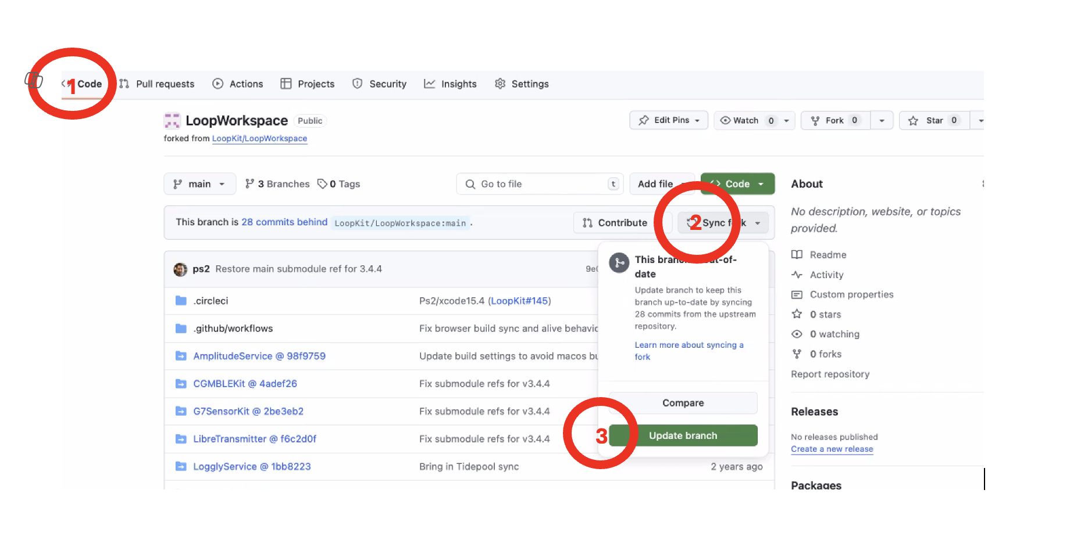Open the ps2 author profile link

point(201,269)
